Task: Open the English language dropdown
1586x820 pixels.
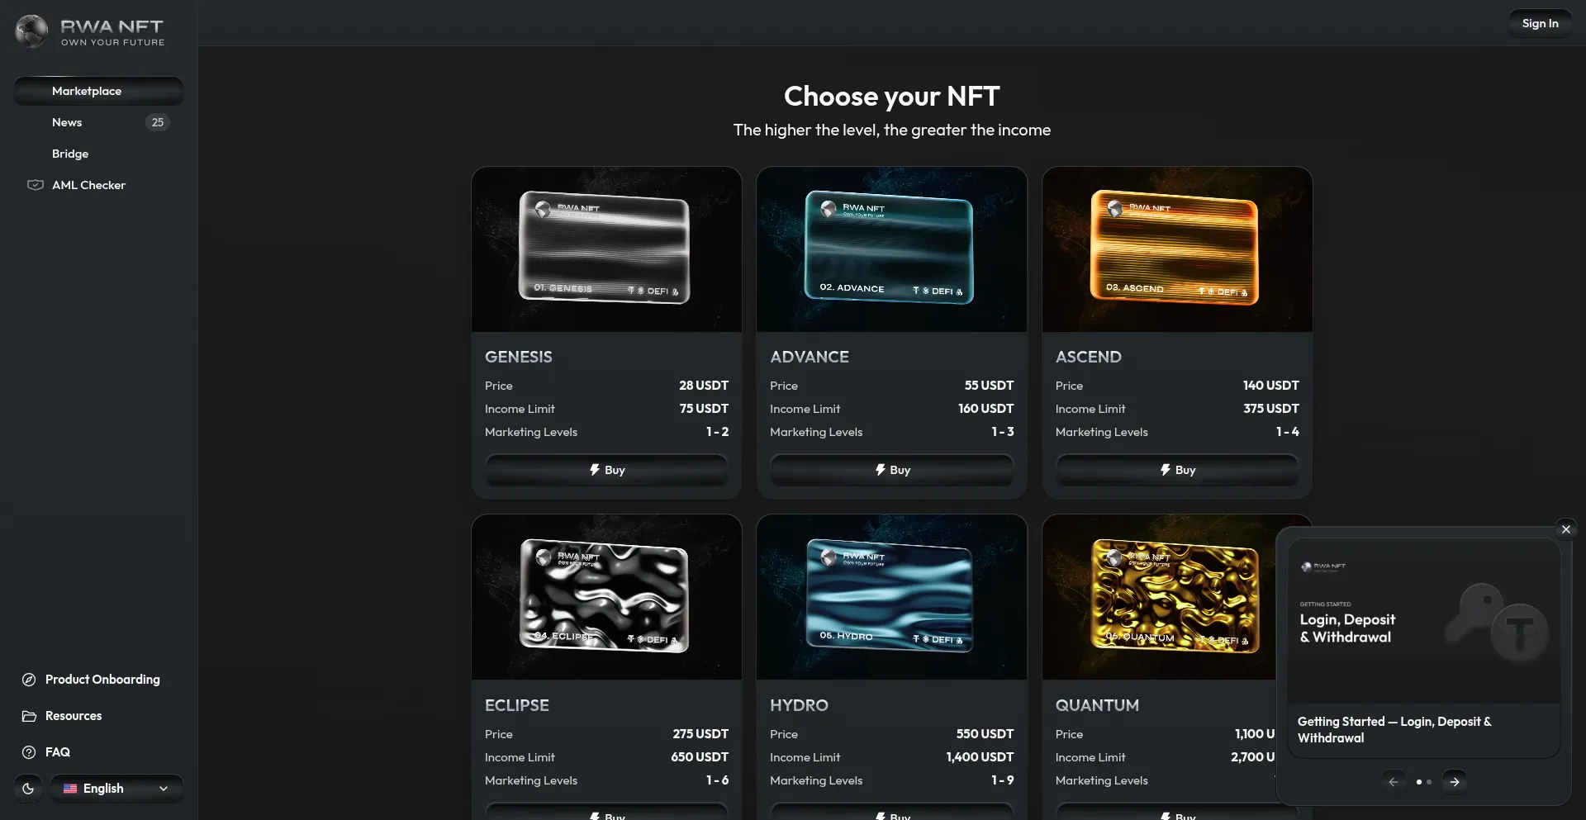Action: (x=116, y=789)
